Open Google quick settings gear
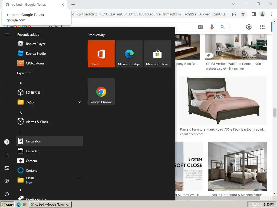 [249, 27]
